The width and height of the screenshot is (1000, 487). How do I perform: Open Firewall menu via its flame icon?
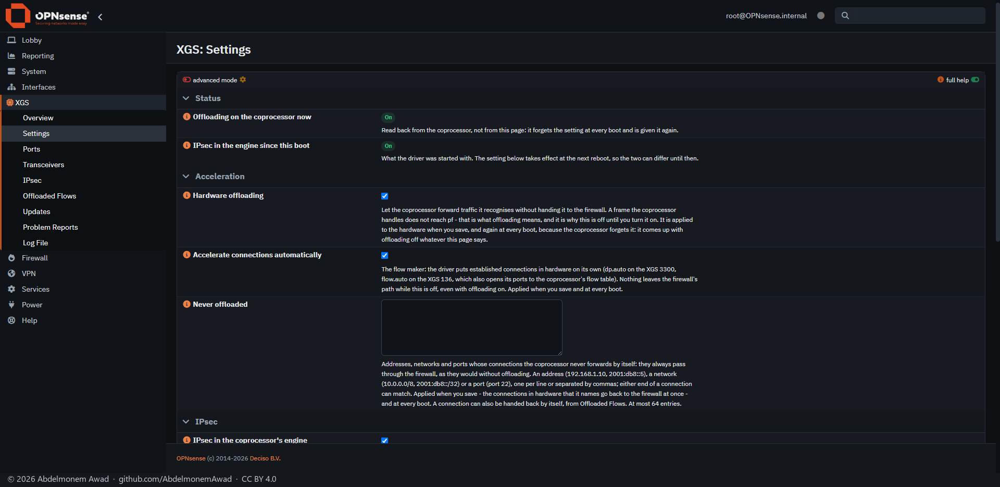coord(11,258)
